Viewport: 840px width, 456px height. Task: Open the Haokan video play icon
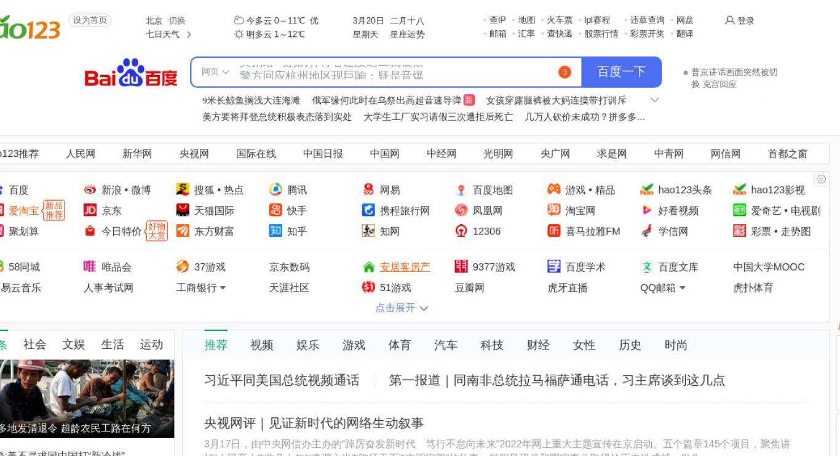(x=647, y=210)
